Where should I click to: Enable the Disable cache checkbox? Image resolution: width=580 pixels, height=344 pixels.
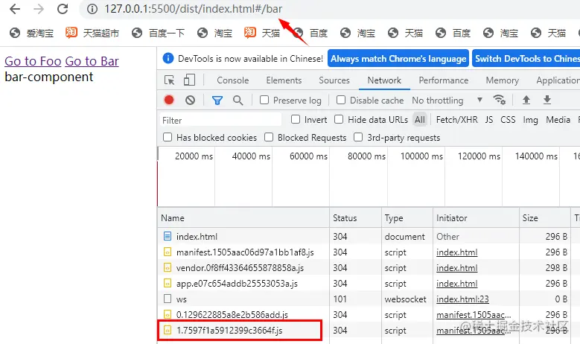point(341,101)
